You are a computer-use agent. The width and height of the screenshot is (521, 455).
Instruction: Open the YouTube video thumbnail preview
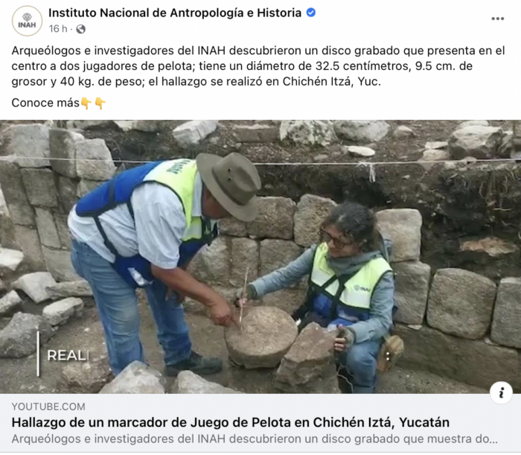tap(260, 257)
